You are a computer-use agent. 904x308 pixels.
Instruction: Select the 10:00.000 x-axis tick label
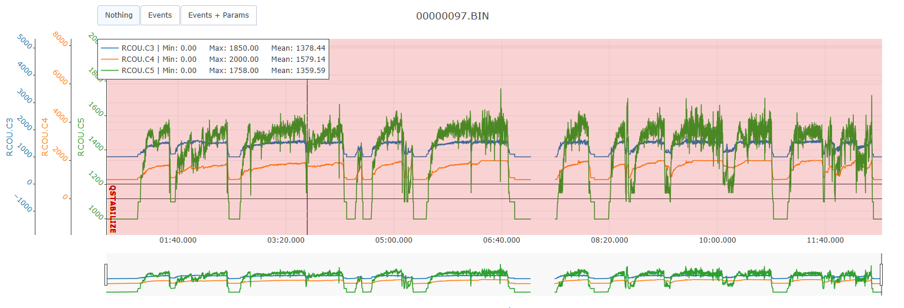tap(717, 240)
